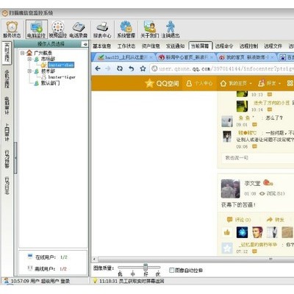Click the comment bubble icon next to 07:12
Screen dimensions: 294x294
(254, 251)
